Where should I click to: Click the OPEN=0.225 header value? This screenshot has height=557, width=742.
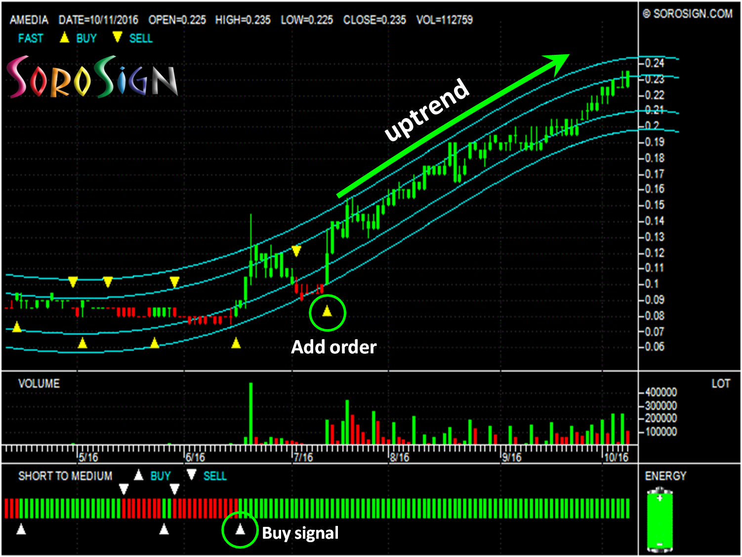tap(177, 20)
